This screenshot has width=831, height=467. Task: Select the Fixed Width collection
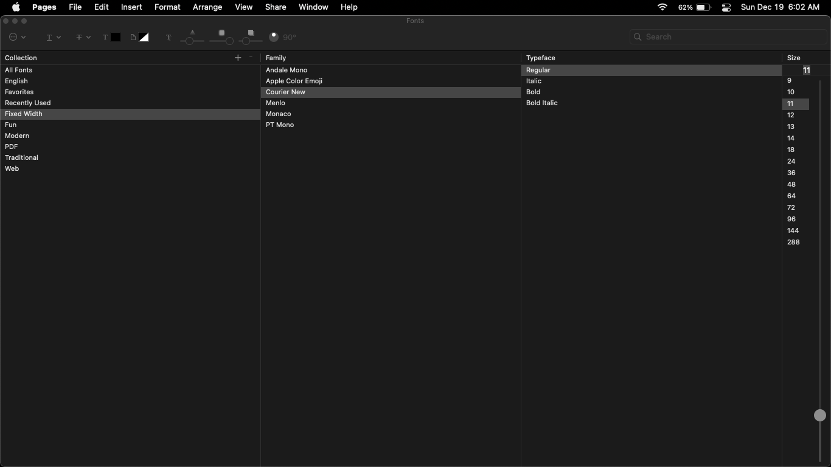(x=130, y=114)
